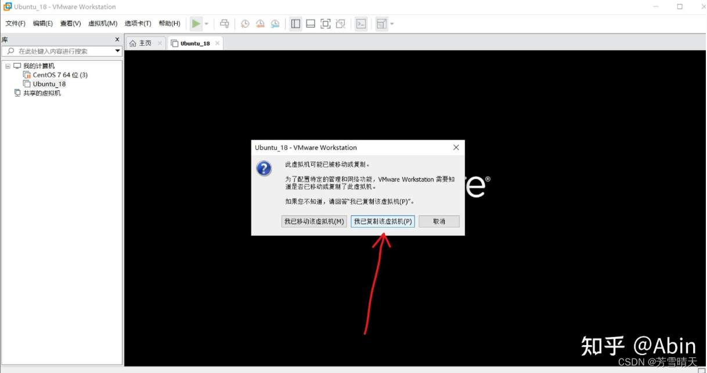Click 我已复制该虚拟机(P) button

[383, 221]
